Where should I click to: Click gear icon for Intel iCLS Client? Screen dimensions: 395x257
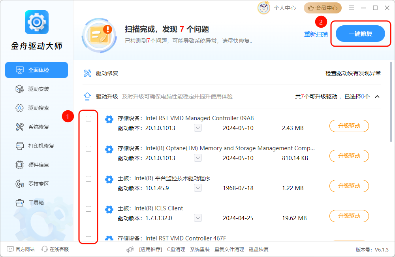coord(109,209)
